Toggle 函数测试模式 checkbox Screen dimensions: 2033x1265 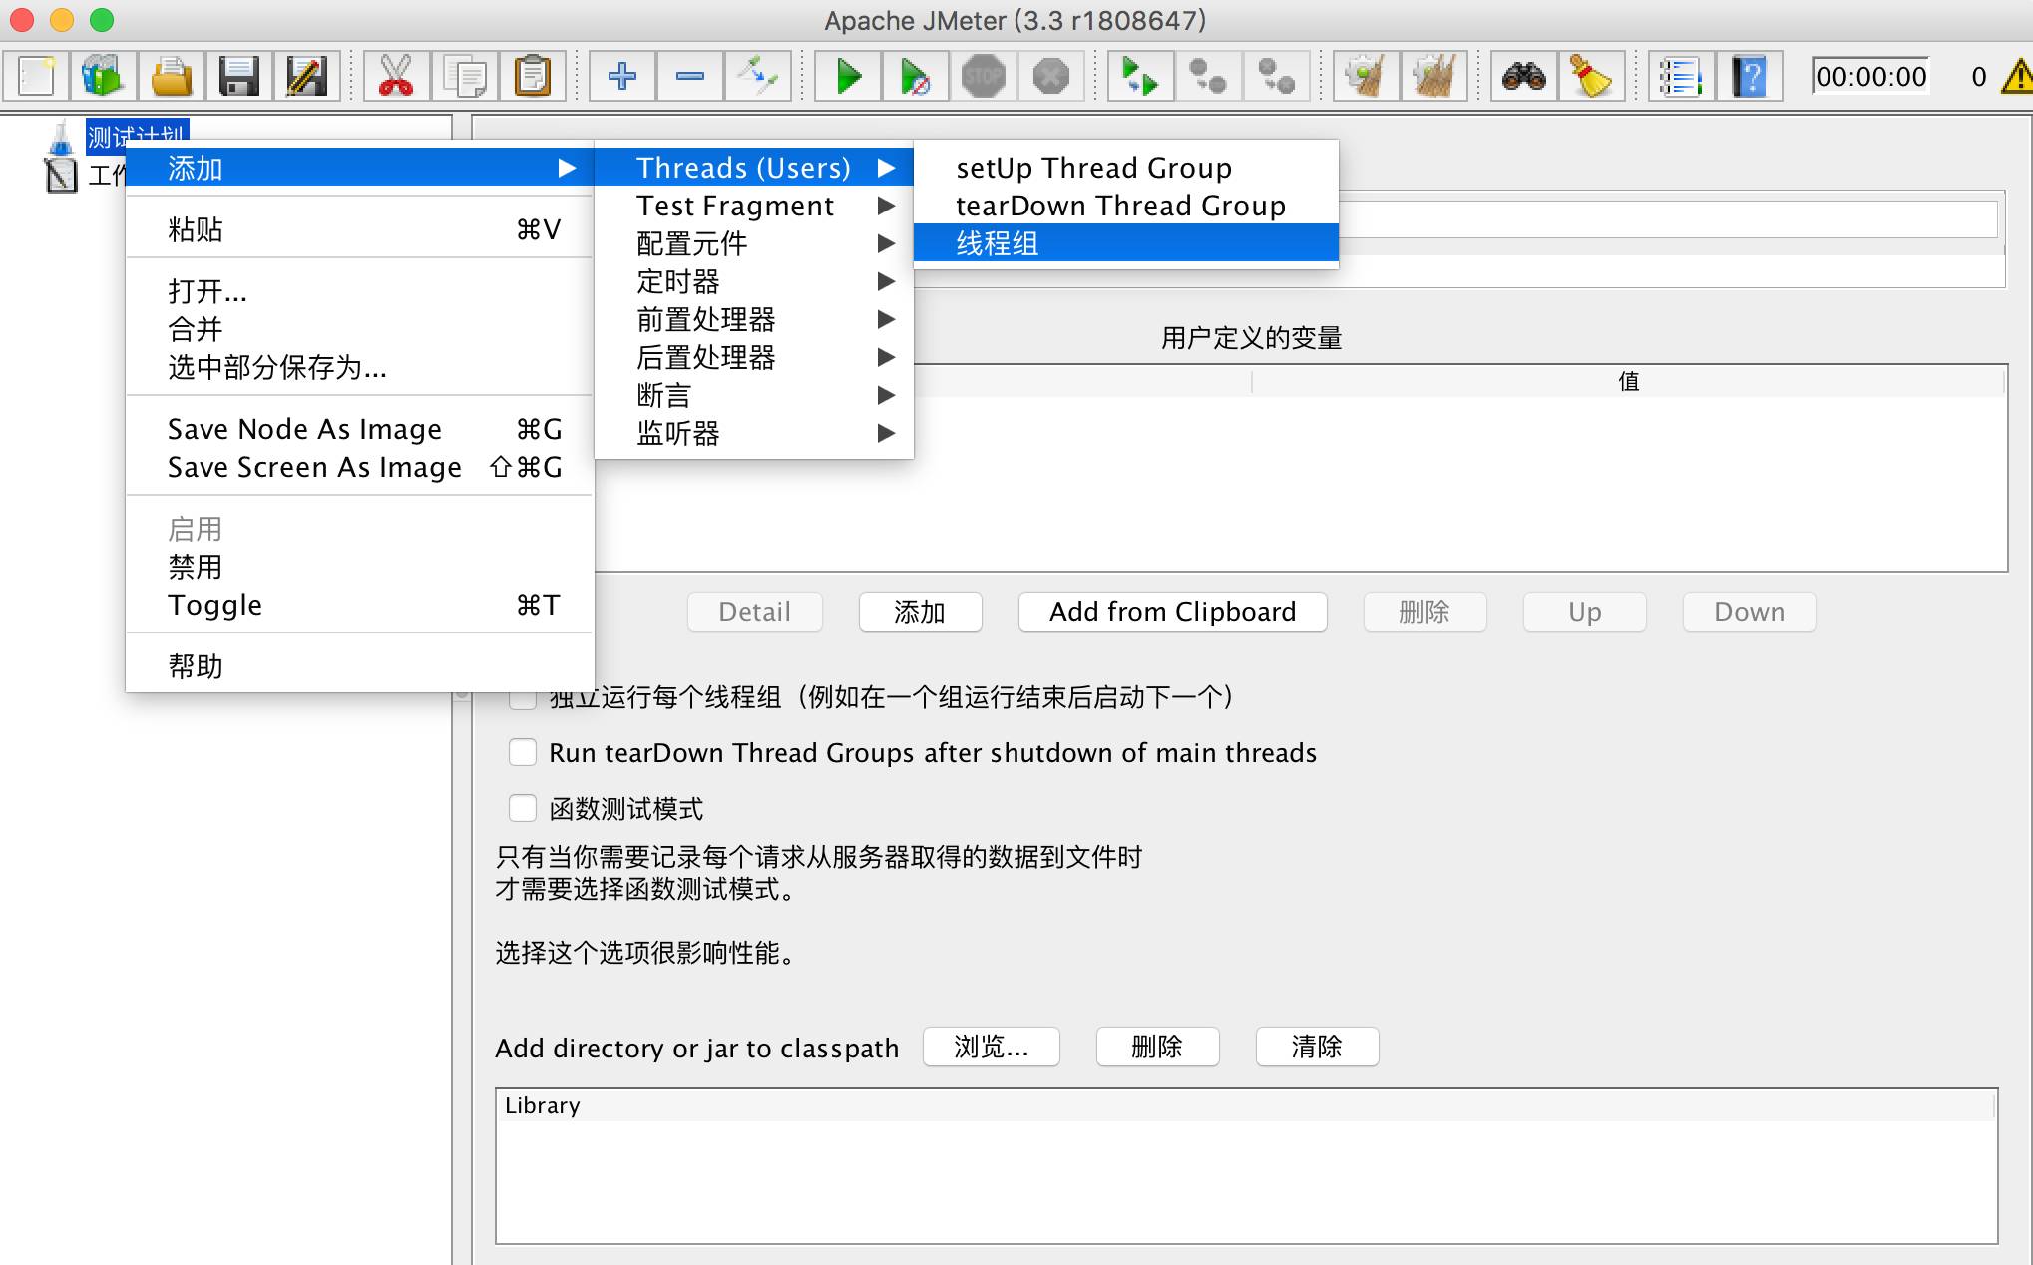click(x=522, y=807)
